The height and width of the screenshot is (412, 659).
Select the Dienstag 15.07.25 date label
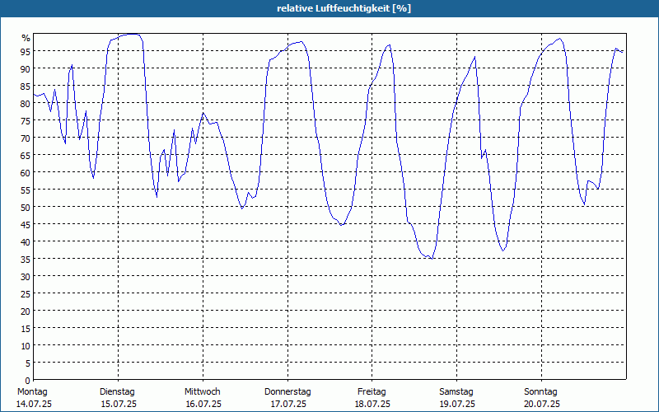[118, 398]
